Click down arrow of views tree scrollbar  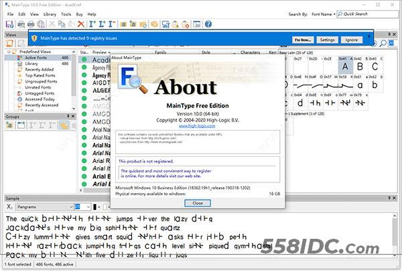click(74, 109)
